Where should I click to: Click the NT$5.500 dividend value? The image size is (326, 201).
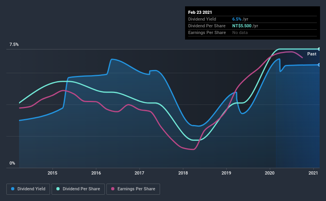pos(242,26)
